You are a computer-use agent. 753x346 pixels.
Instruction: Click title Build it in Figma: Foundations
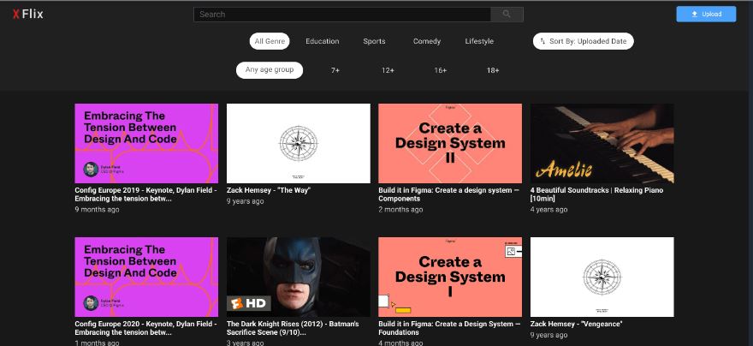[448, 328]
